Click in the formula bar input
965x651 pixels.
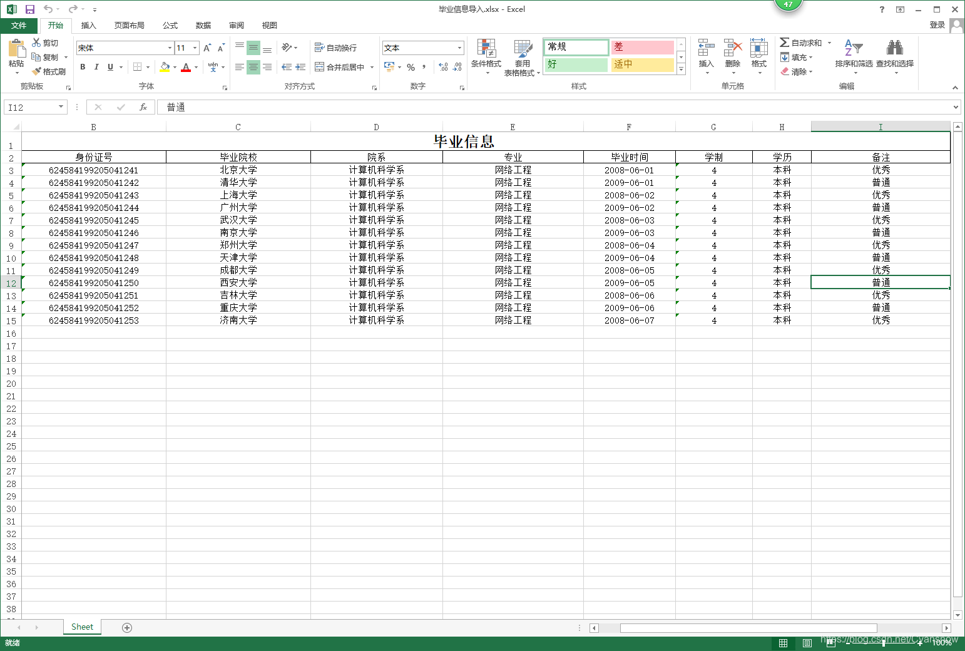pos(554,107)
